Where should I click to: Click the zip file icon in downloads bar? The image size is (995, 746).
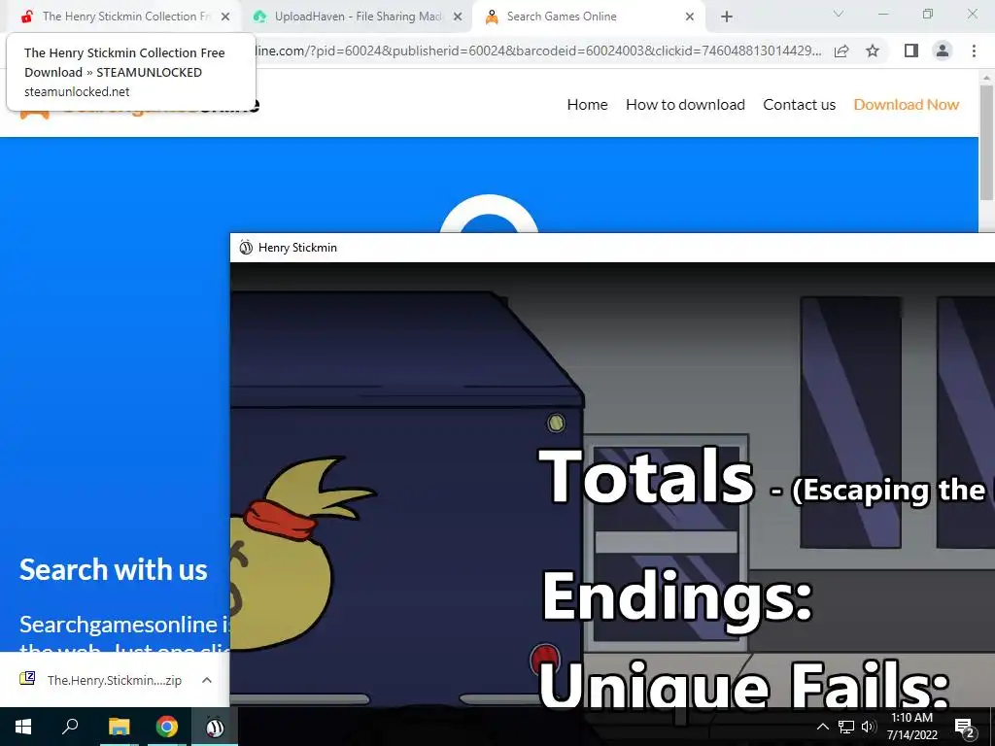[x=27, y=679]
